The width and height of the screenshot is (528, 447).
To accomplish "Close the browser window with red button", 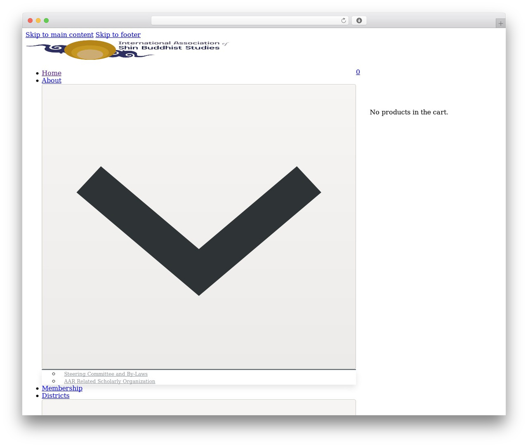I will (30, 21).
